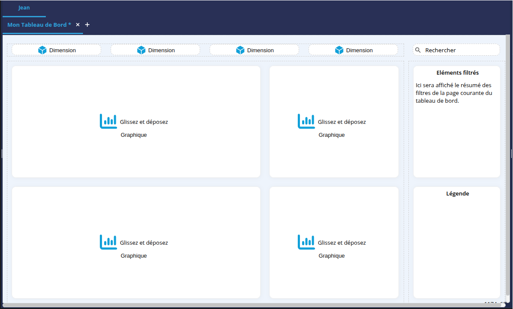This screenshot has width=513, height=309.
Task: Add a new dashboard tab with the plus icon
Action: [87, 25]
